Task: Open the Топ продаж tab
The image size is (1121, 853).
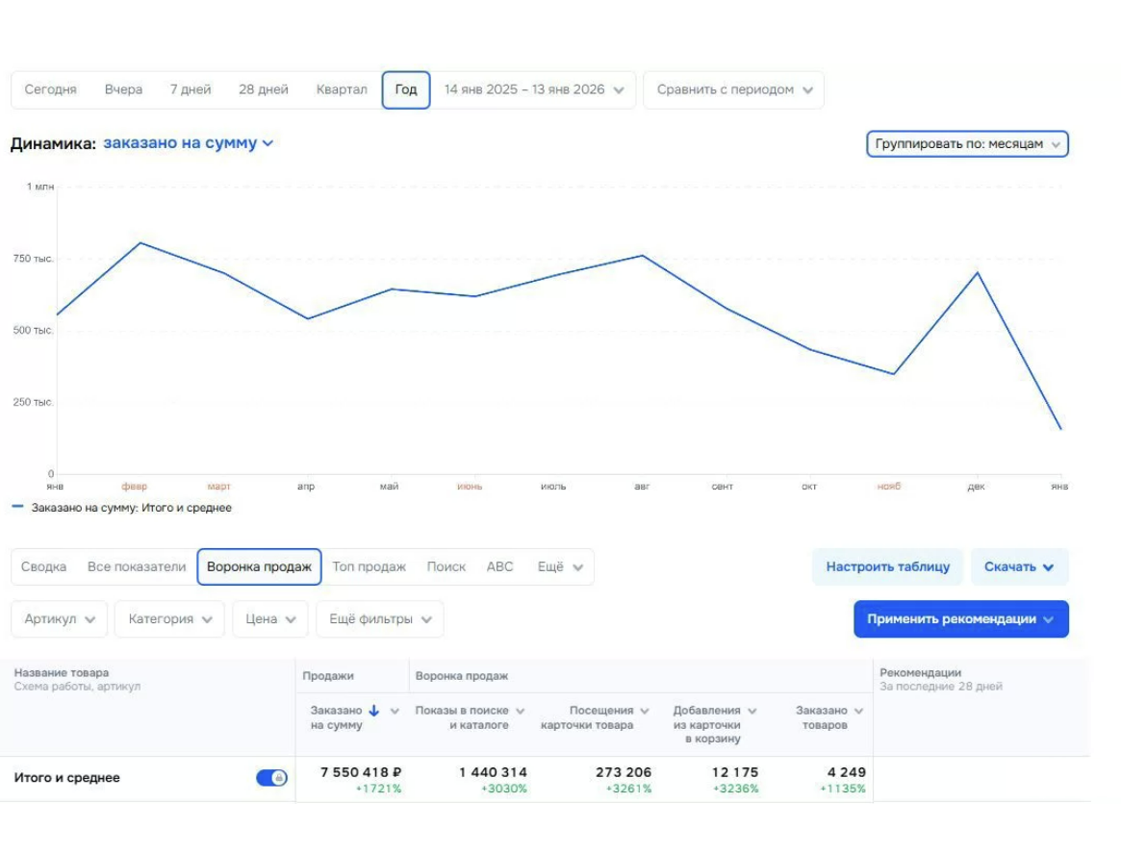Action: pyautogui.click(x=369, y=566)
